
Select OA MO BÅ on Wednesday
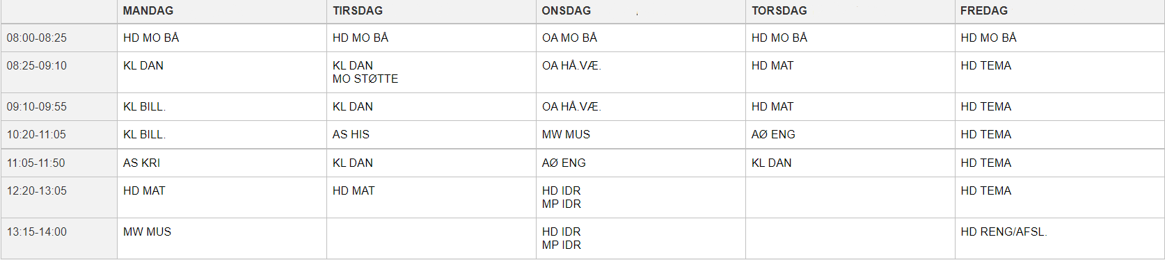[569, 38]
